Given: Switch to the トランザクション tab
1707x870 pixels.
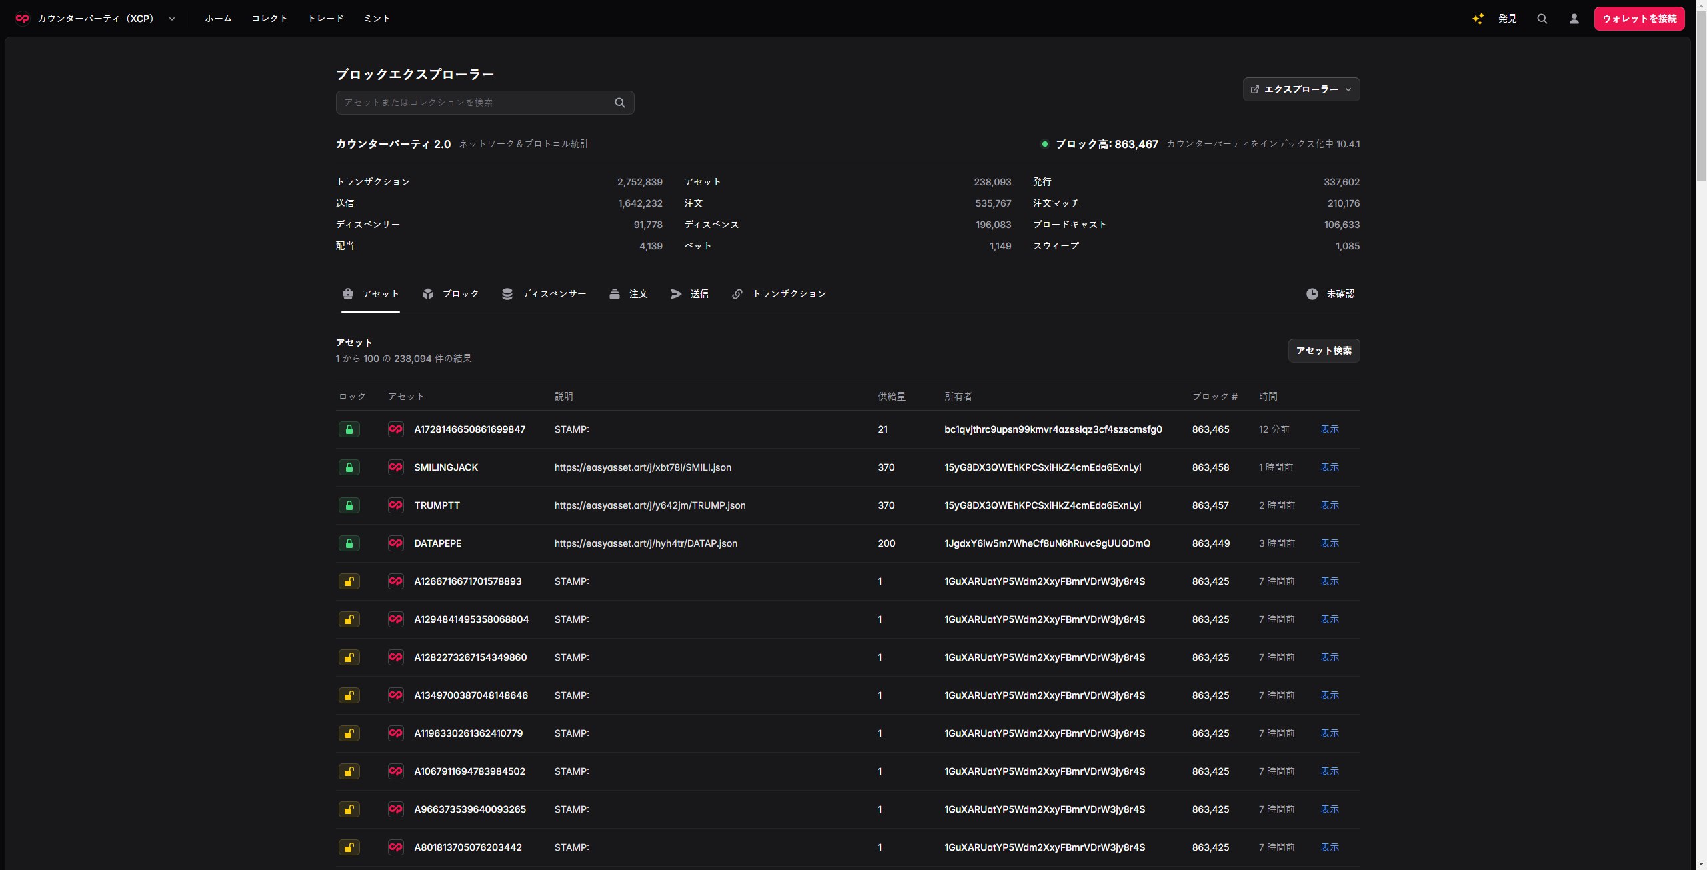Looking at the screenshot, I should [779, 294].
